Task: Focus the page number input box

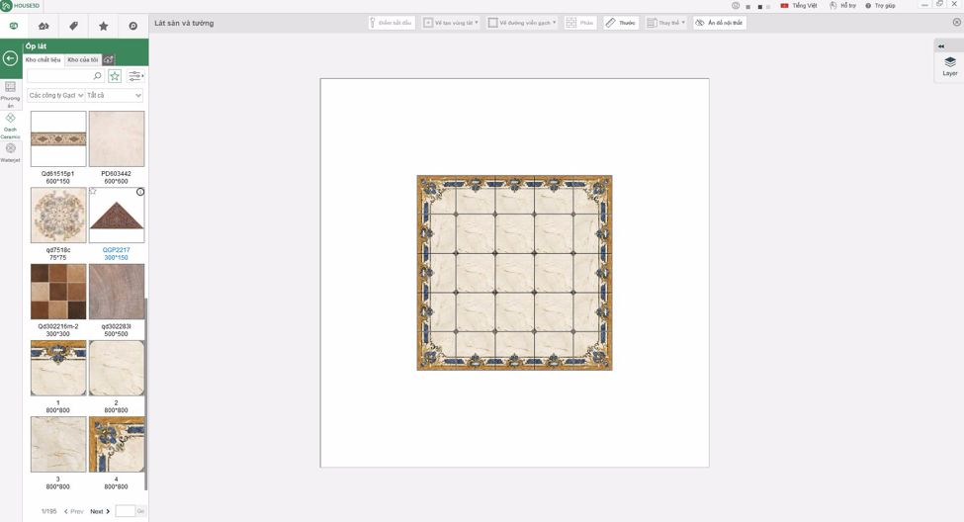Action: pyautogui.click(x=125, y=511)
